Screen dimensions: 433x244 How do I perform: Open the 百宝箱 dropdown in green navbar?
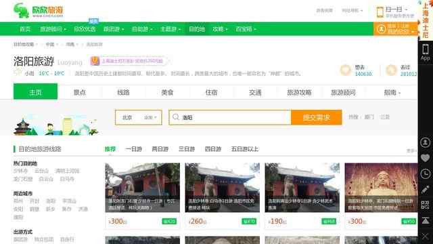click(x=246, y=29)
